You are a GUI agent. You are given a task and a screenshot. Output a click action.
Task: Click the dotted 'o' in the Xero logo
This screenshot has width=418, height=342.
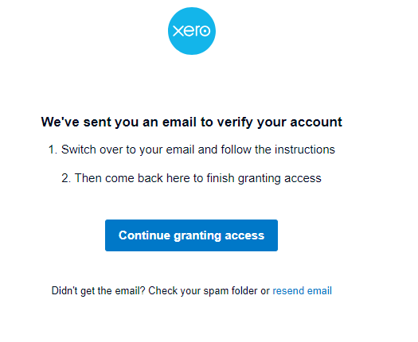(205, 31)
